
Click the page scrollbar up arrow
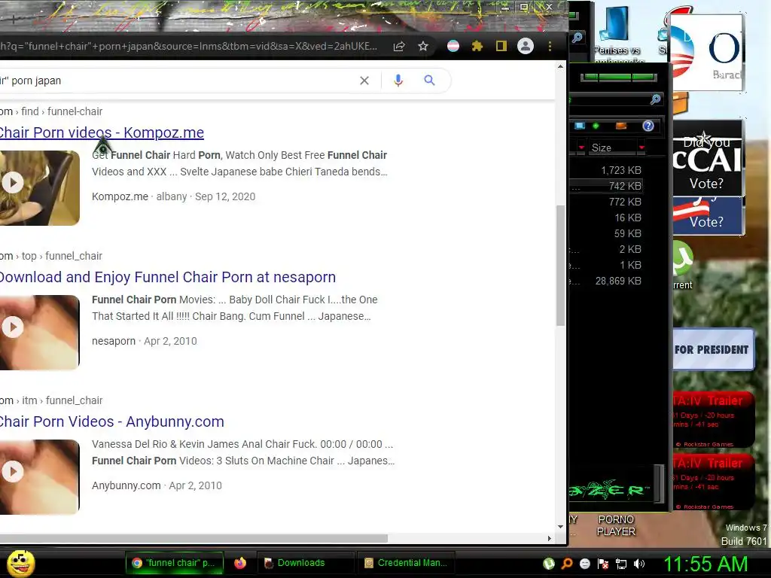pyautogui.click(x=560, y=66)
